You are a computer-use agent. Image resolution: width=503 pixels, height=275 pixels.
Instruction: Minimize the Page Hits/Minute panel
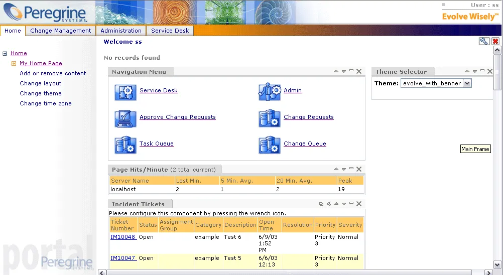351,169
